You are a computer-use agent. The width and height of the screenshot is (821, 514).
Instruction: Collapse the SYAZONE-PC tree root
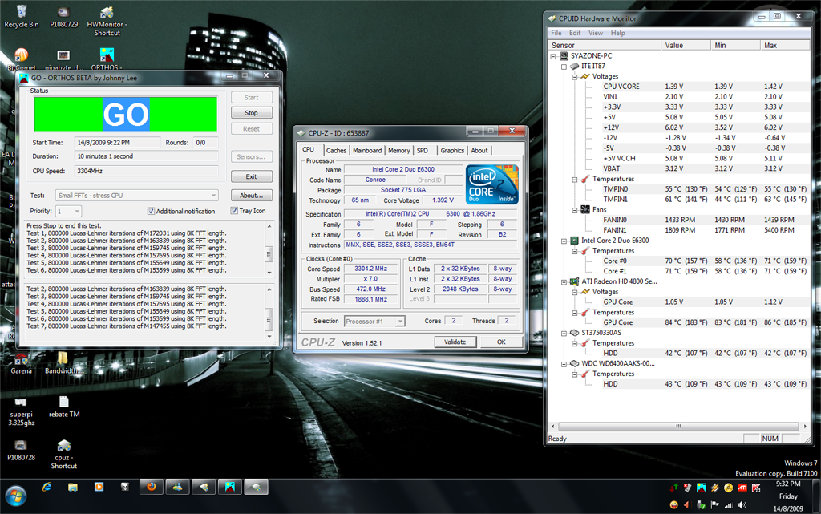(553, 56)
